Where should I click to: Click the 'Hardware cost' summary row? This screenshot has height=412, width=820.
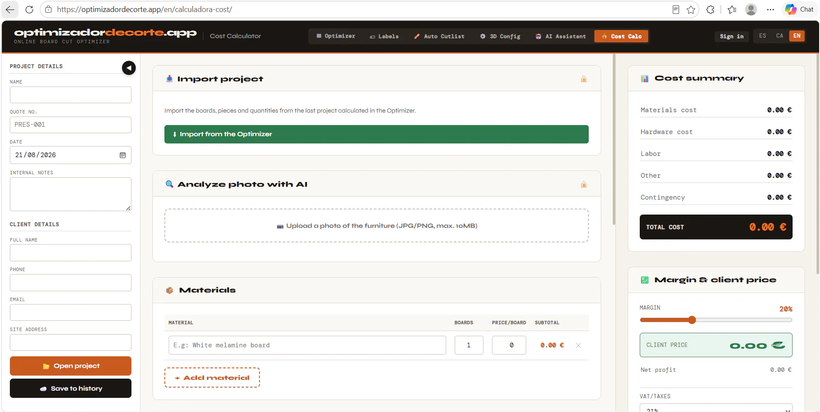[716, 132]
